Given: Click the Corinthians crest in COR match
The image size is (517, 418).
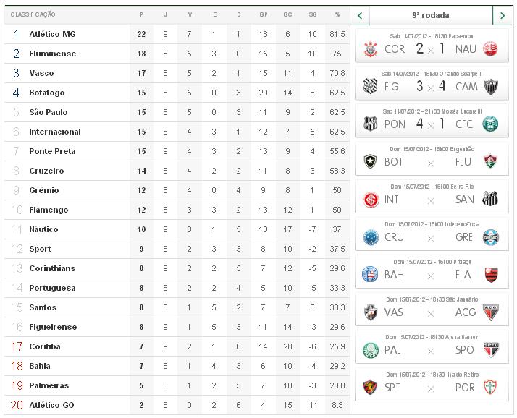Looking at the screenshot, I should [371, 48].
